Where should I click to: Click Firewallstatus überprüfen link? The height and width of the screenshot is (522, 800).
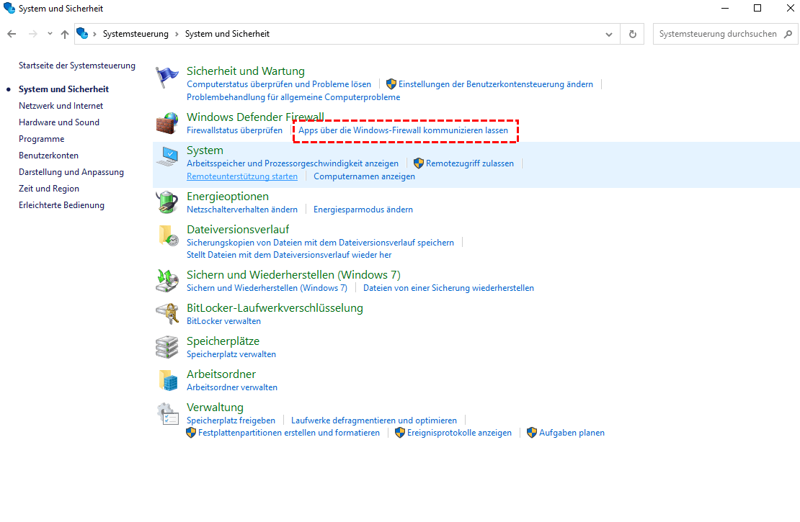coord(234,130)
